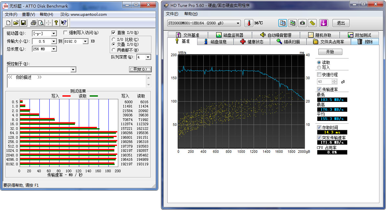Open the ST2000DM001 drive selection dropdown

pyautogui.click(x=238, y=23)
